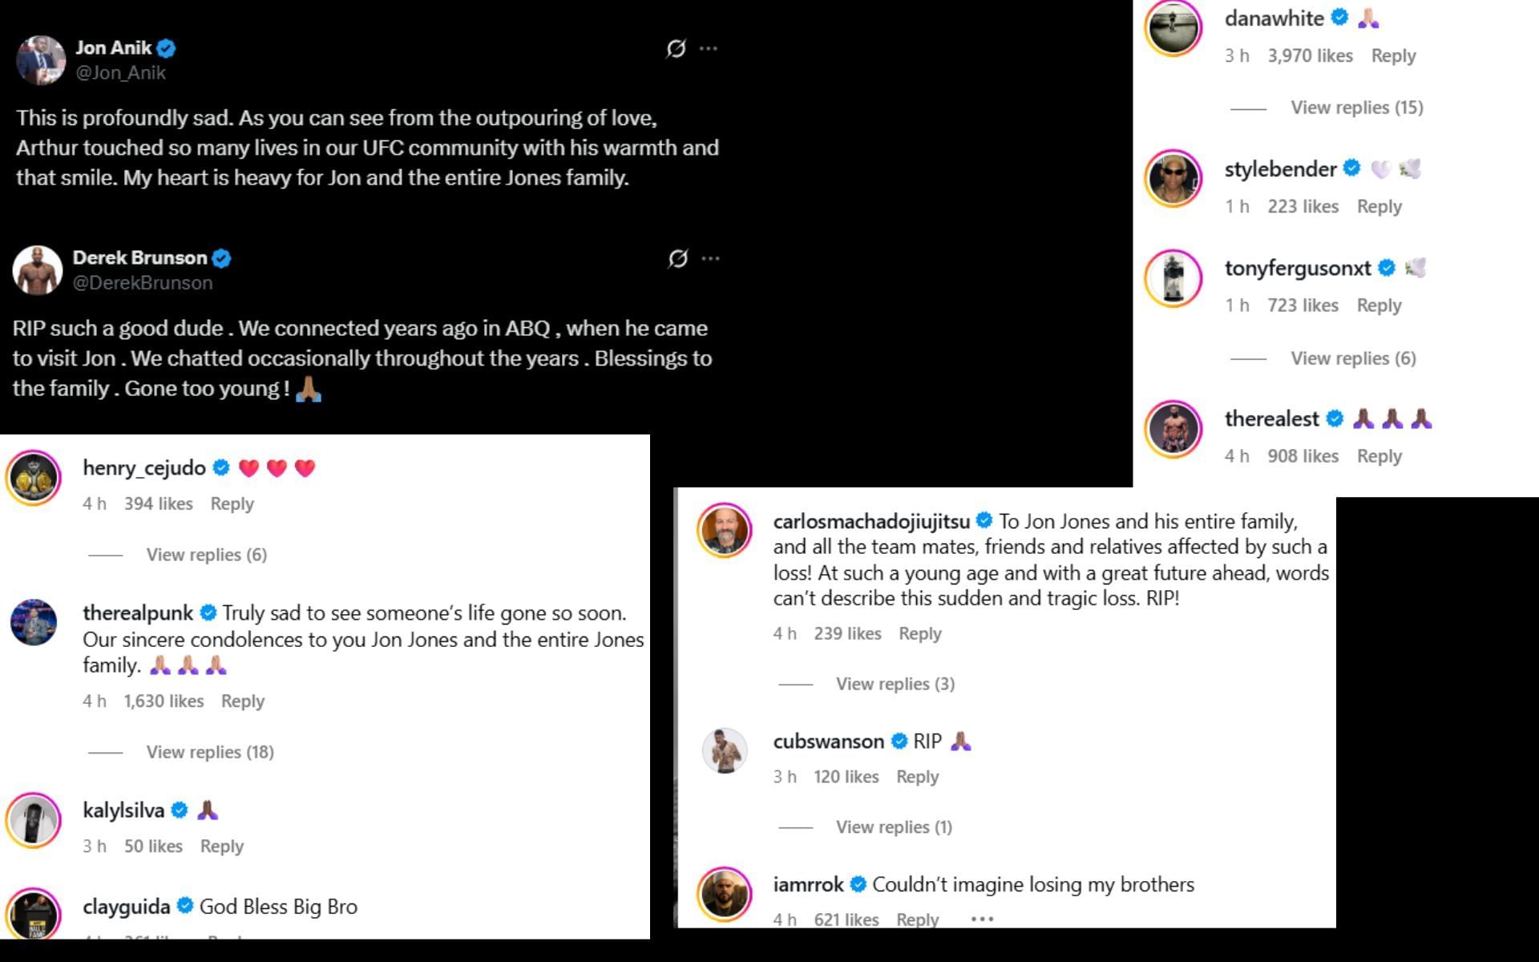Viewport: 1539px width, 962px height.
Task: Open the @Jon_Anik handle link
Action: [120, 73]
